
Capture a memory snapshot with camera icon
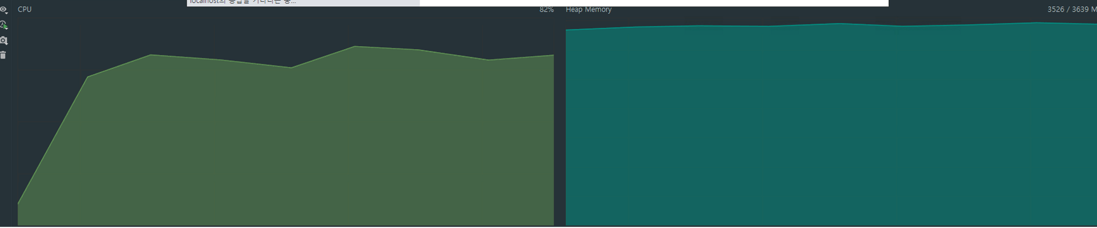point(4,40)
